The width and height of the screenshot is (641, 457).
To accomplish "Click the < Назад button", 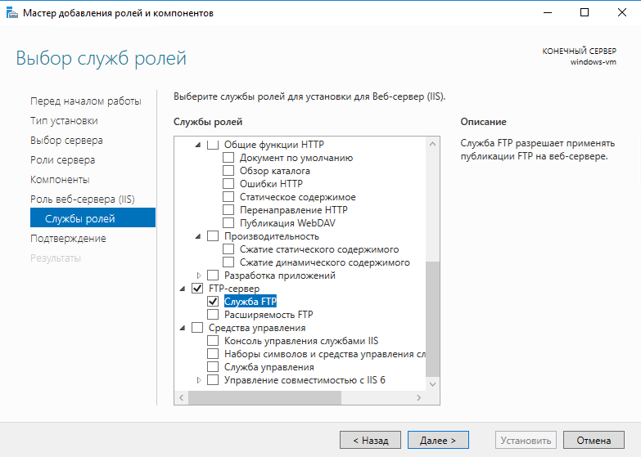I will (x=370, y=441).
